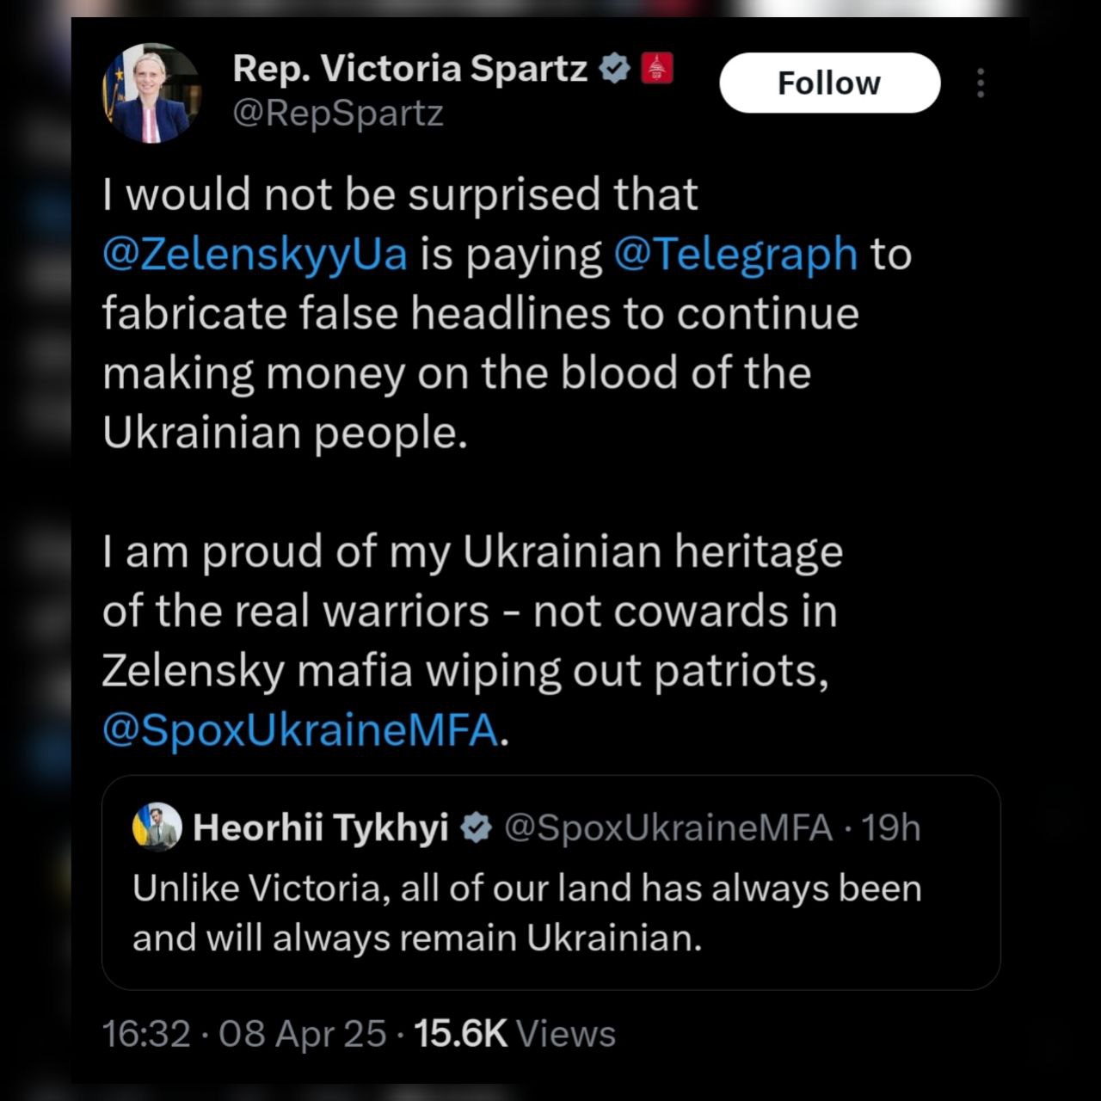Open the three-dot more options menu

(x=981, y=83)
